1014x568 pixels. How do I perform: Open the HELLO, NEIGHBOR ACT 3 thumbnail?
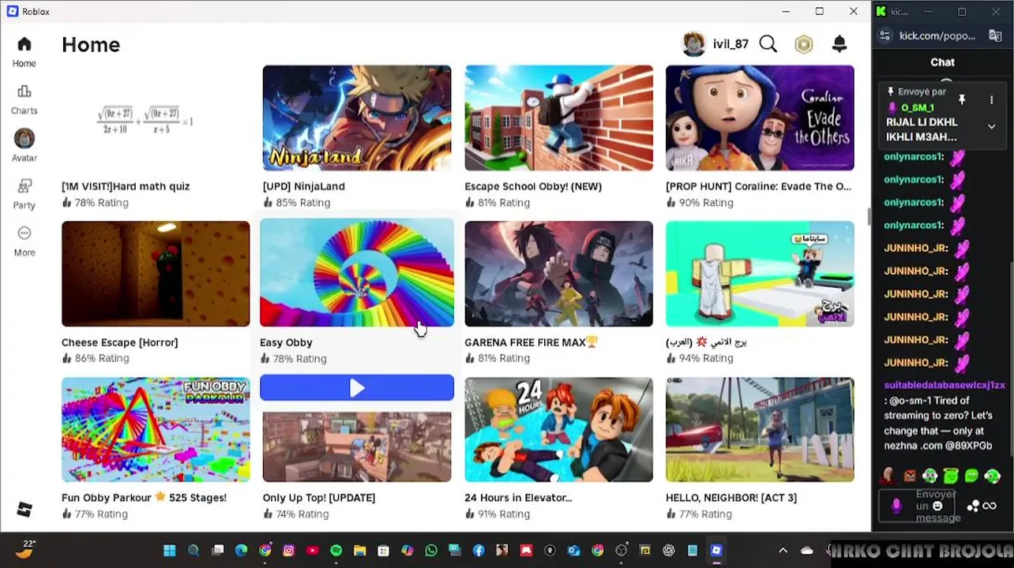click(x=760, y=429)
